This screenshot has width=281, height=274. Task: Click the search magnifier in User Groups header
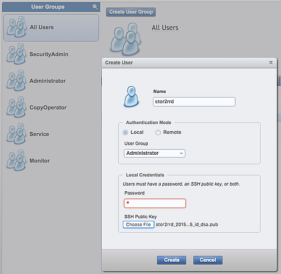click(95, 7)
